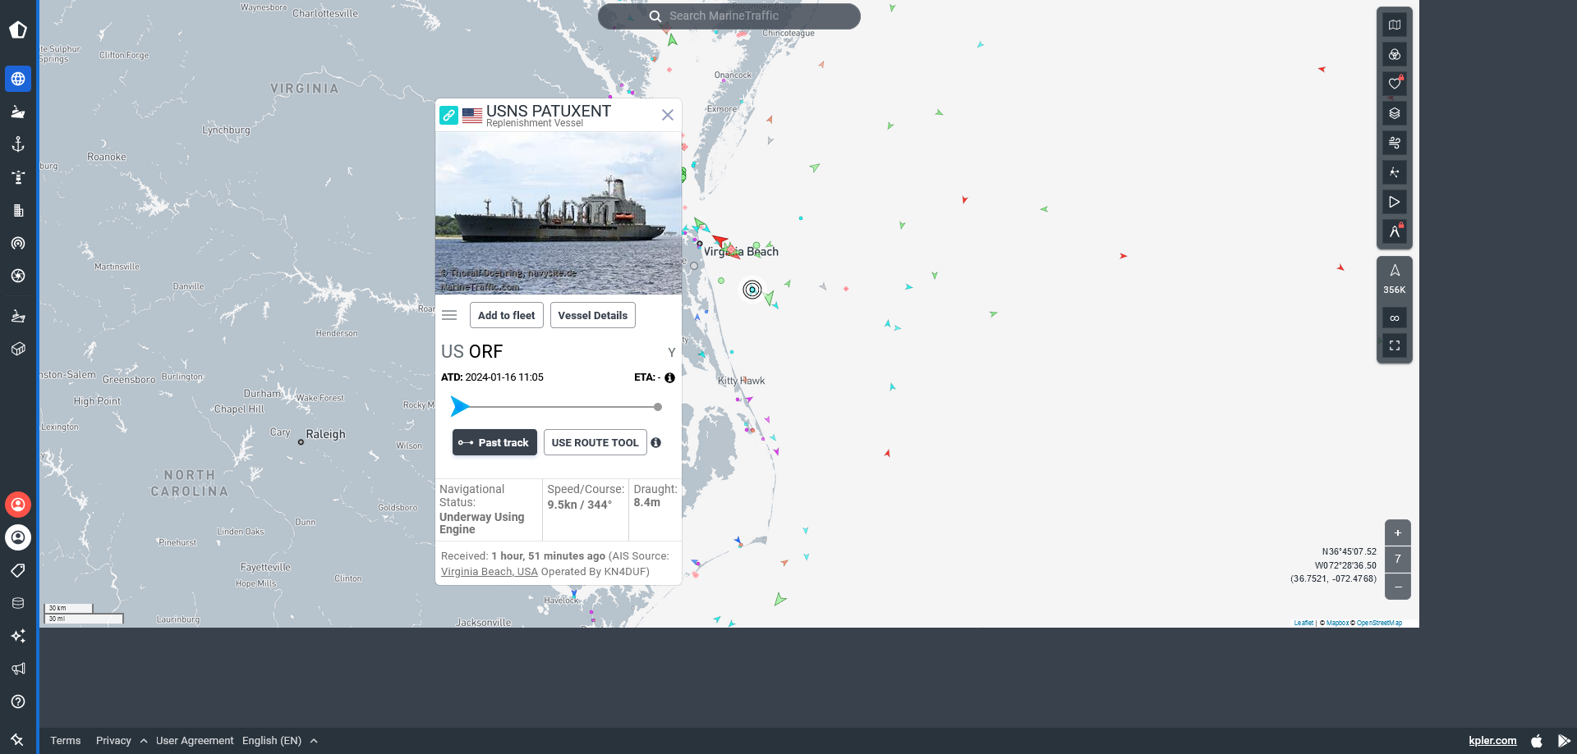Open the Ports anchor icon
Screen dimensions: 1577x754
(x=18, y=144)
